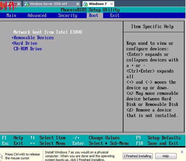Click I Finished Installing button
Viewport: 186px width, 161px height.
(138, 156)
